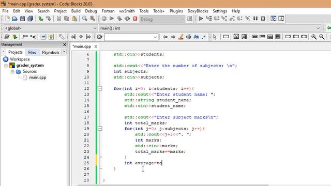The width and height of the screenshot is (331, 186).
Task: Close the Management panel
Action: point(65,45)
